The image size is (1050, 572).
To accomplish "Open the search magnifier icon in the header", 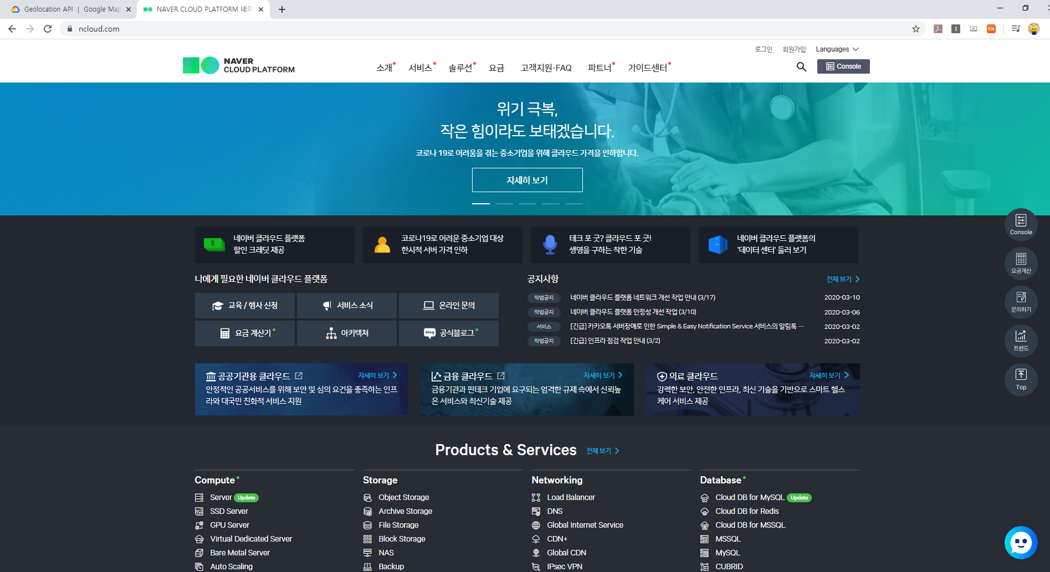I will 801,67.
